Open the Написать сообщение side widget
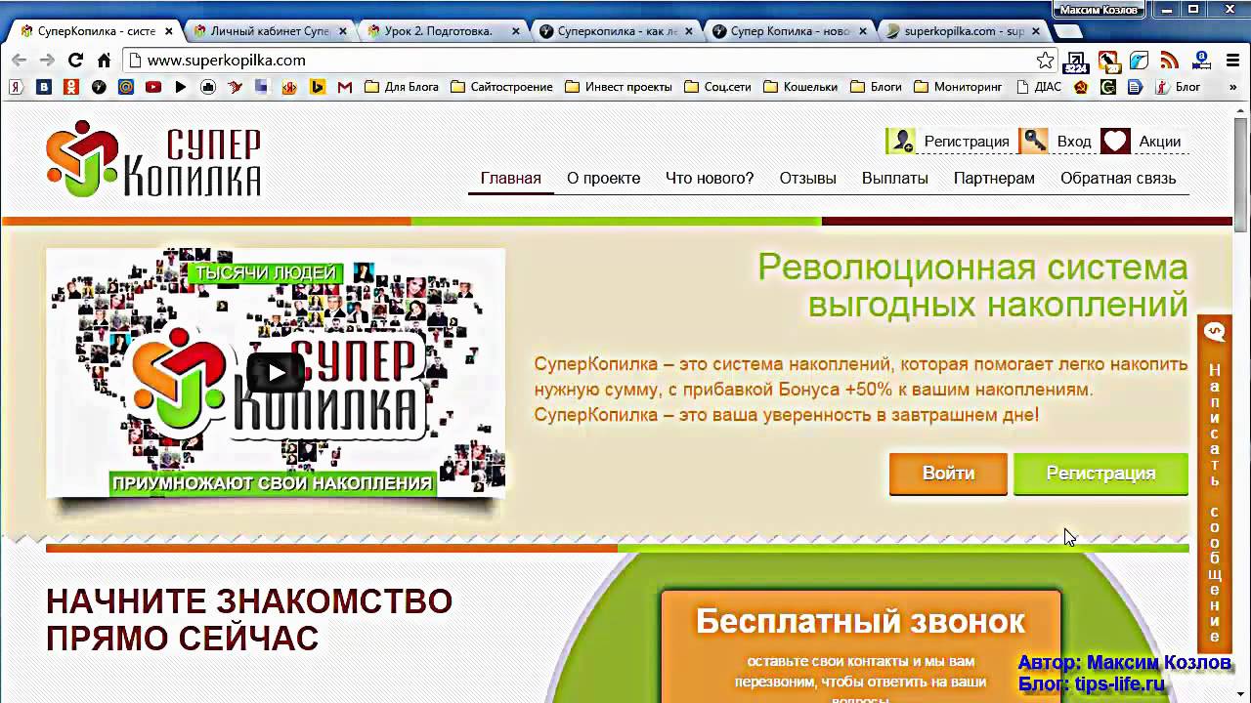Screen dimensions: 1251x703 click(x=1215, y=483)
